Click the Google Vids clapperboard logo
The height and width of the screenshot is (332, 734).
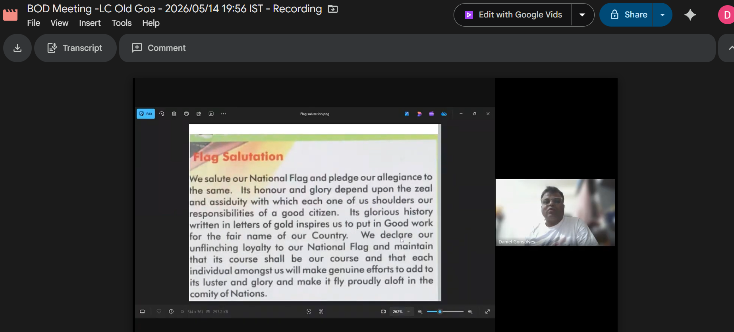click(10, 15)
